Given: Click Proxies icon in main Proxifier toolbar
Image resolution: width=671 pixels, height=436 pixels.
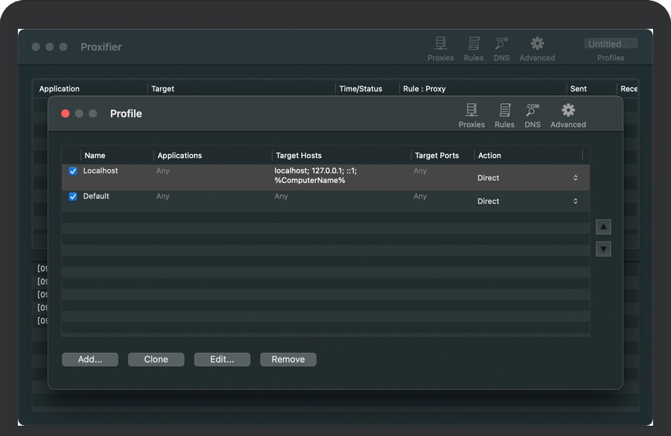Looking at the screenshot, I should pyautogui.click(x=440, y=48).
